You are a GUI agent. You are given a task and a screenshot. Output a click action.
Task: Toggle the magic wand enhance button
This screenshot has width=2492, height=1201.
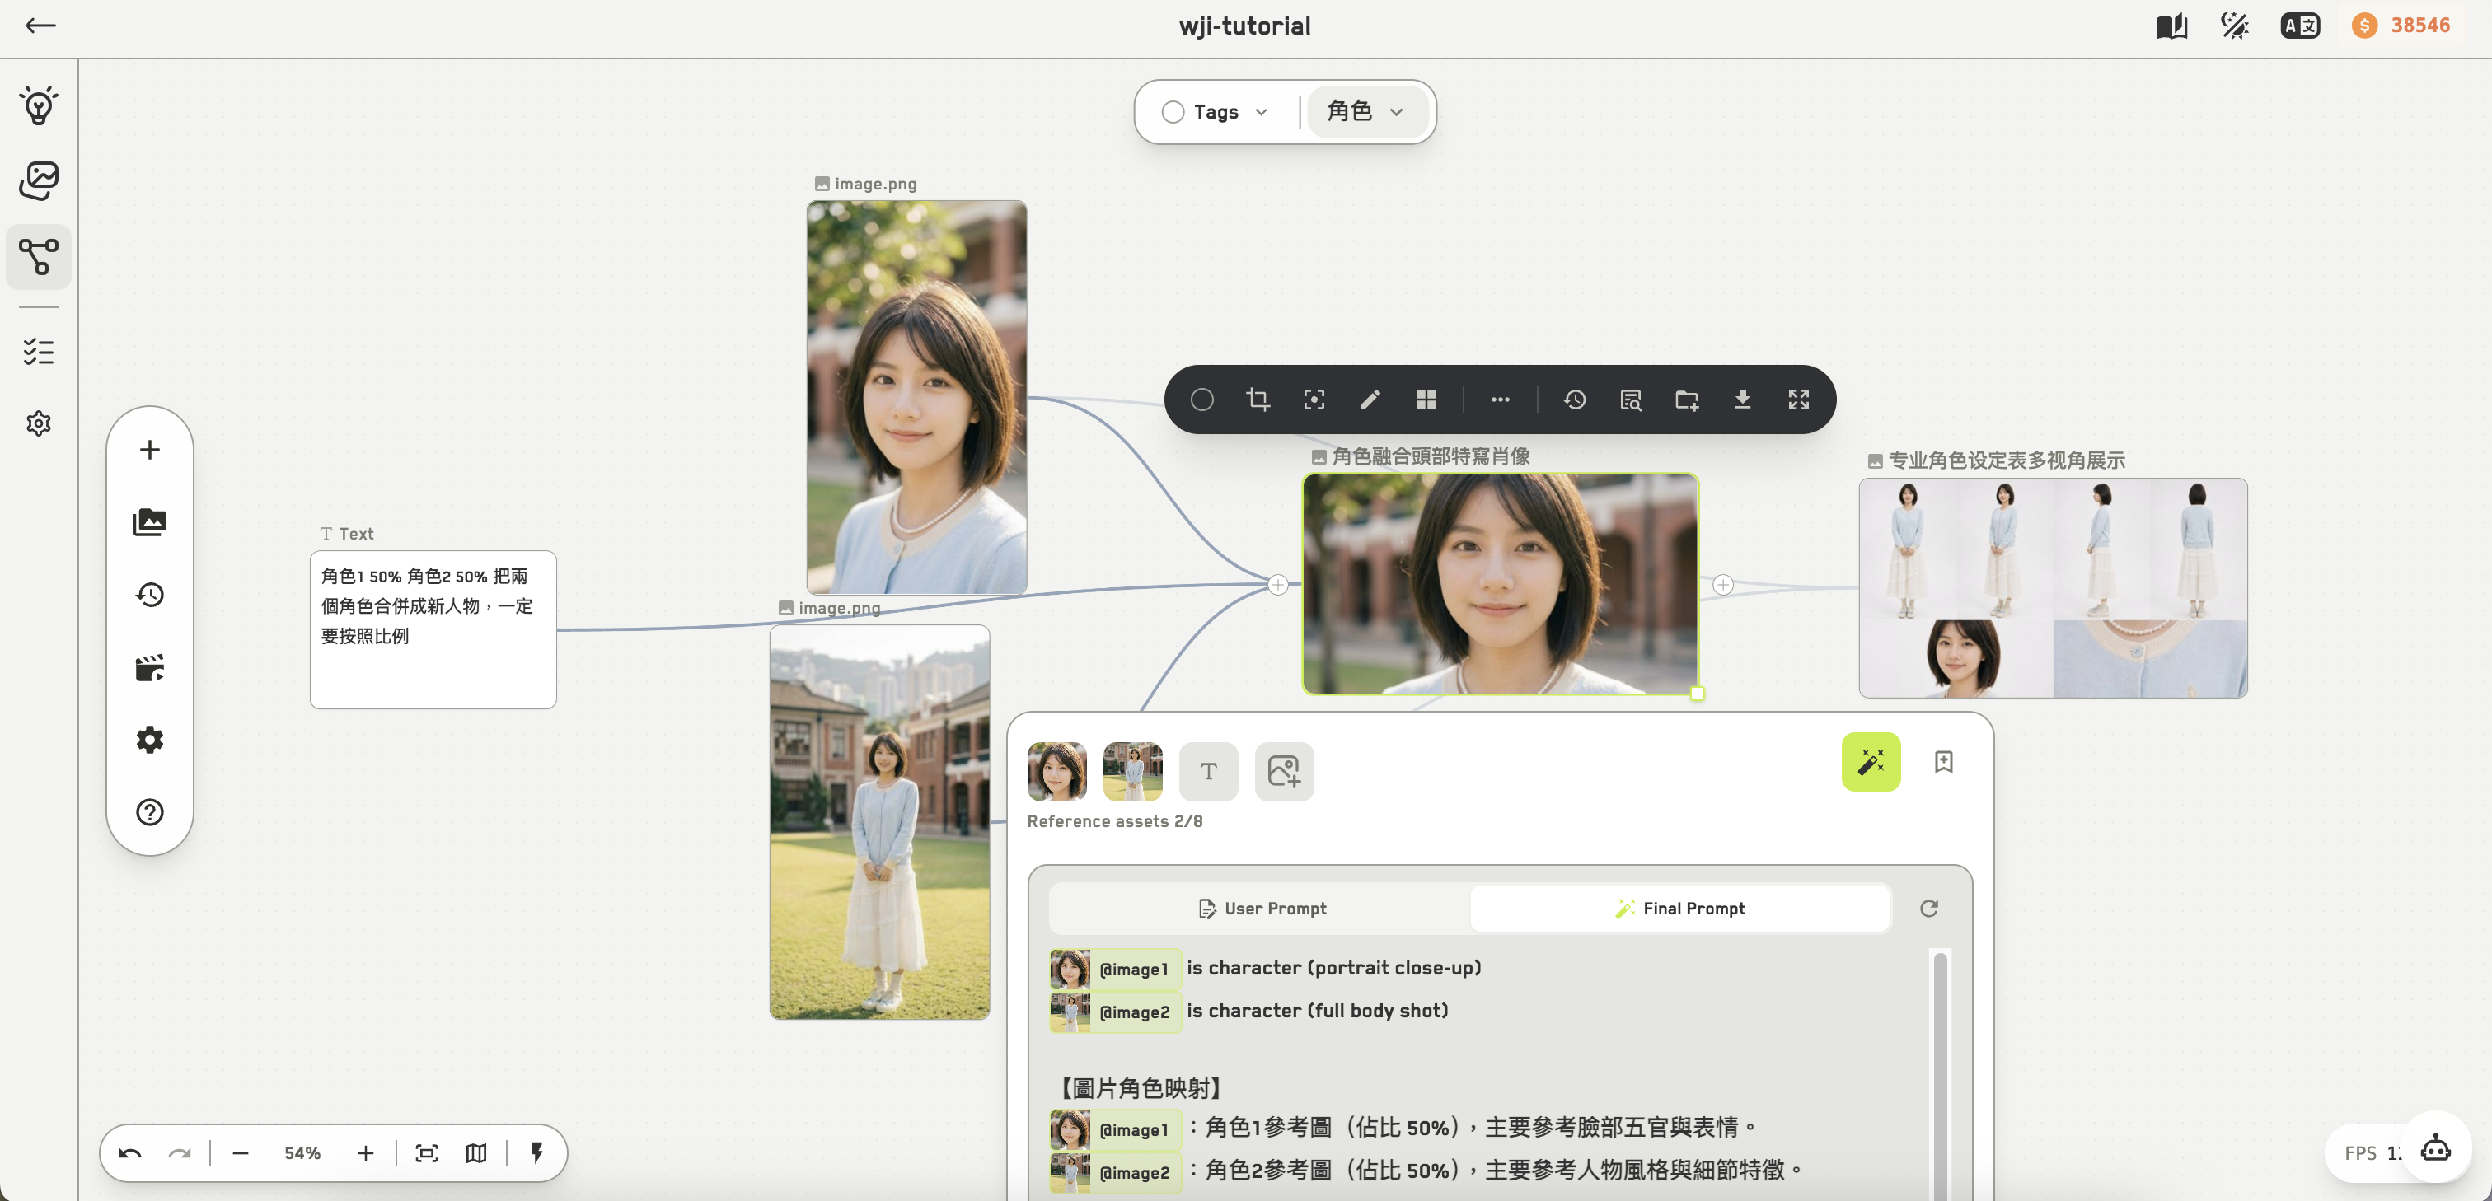pos(1871,762)
